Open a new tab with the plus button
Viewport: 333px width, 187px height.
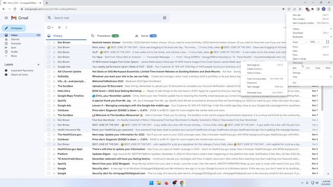pos(47,3)
